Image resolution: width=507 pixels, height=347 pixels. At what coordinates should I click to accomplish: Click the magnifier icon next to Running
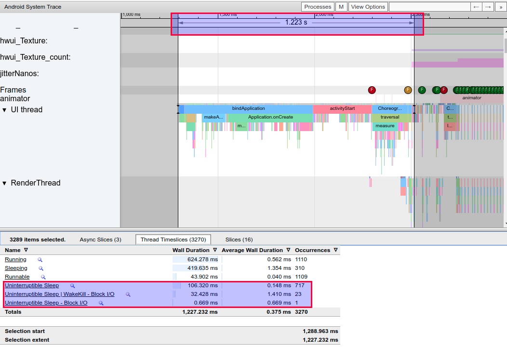(40, 260)
